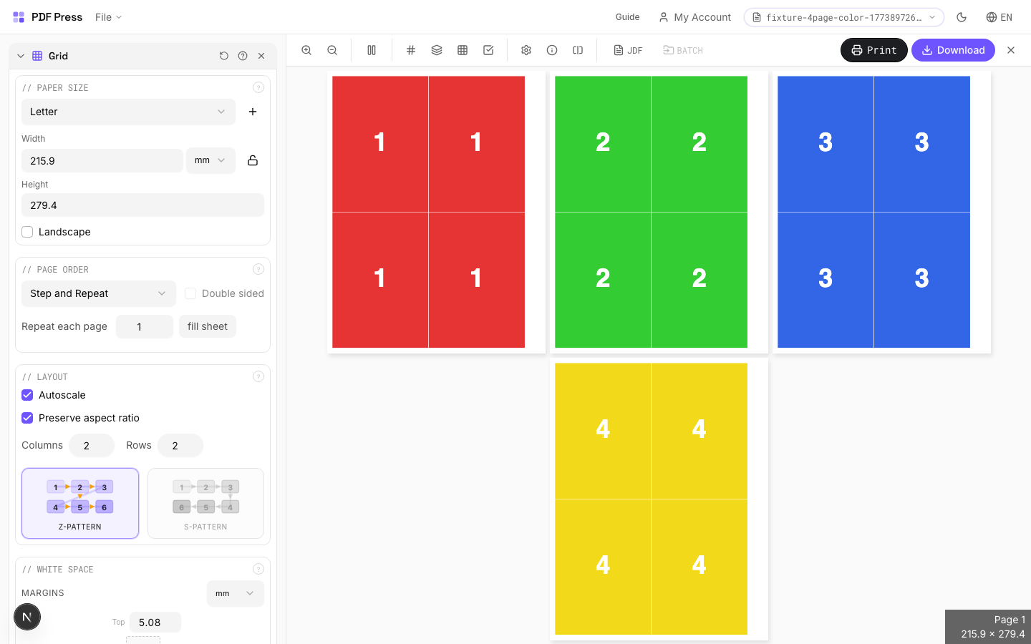This screenshot has width=1031, height=644.
Task: Click the fill sheet option
Action: click(x=207, y=326)
